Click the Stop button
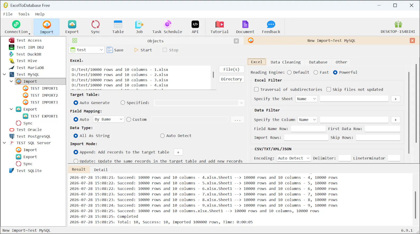 (171, 50)
